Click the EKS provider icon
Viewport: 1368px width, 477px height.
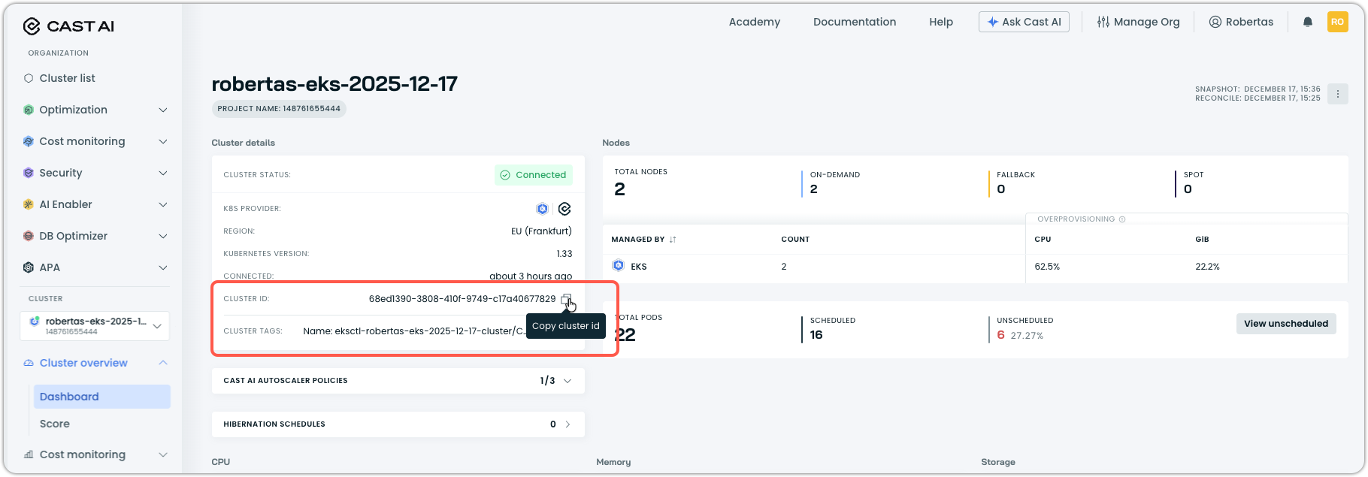542,209
